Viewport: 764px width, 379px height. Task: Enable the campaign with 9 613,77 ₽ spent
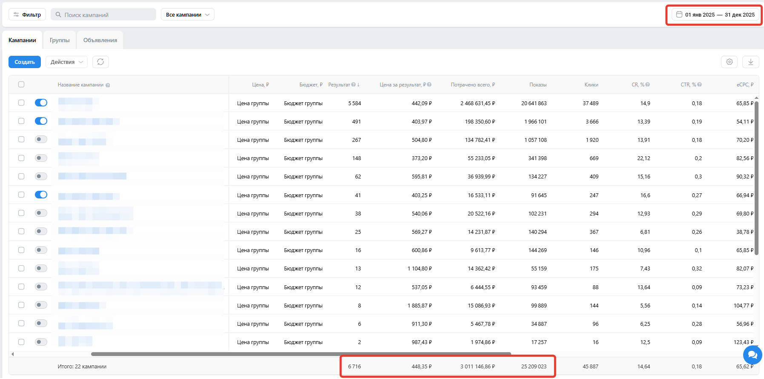coord(41,250)
